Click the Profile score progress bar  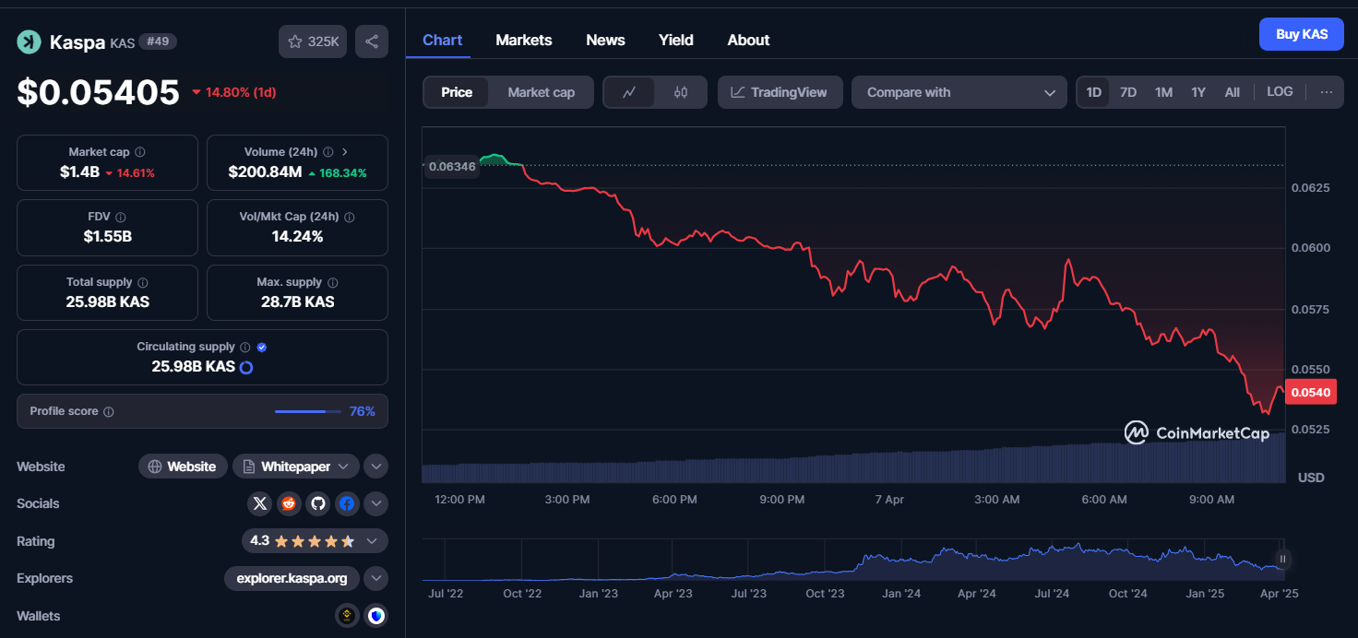pyautogui.click(x=307, y=411)
